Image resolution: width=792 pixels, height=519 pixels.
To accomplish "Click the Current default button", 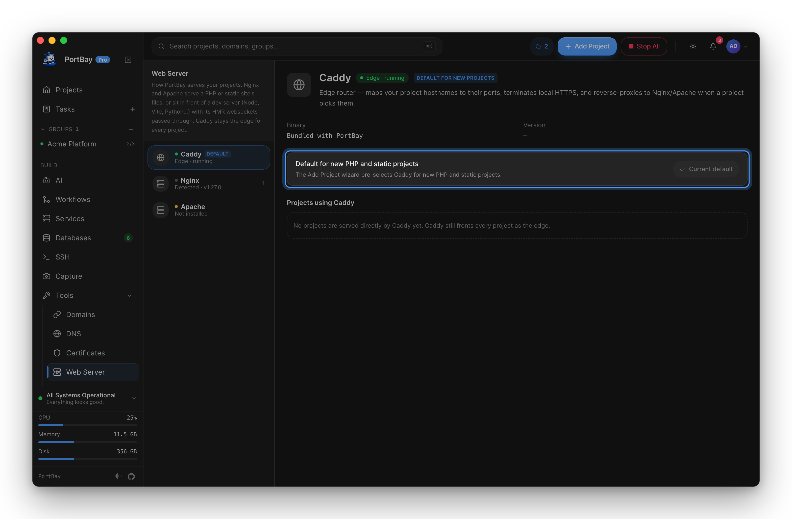I will tap(706, 169).
